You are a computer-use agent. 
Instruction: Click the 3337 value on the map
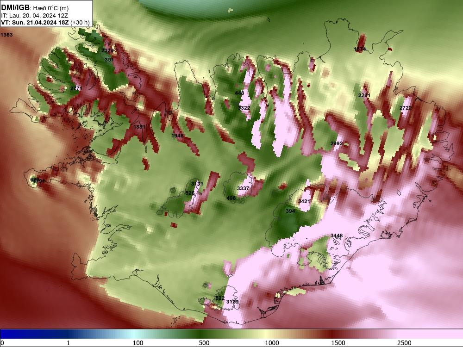(243, 188)
